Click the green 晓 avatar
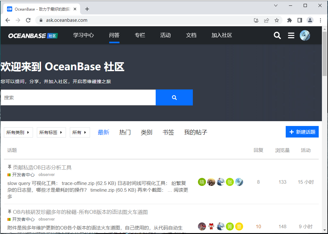 coord(202,182)
